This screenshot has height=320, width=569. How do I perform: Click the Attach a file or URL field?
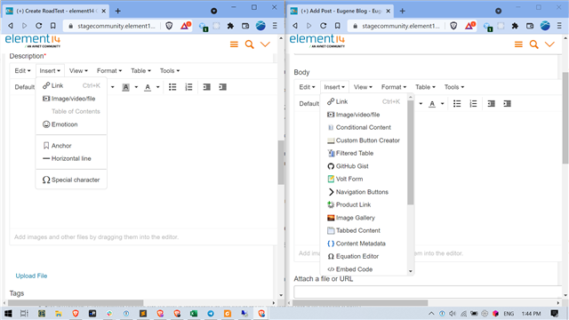pyautogui.click(x=428, y=292)
